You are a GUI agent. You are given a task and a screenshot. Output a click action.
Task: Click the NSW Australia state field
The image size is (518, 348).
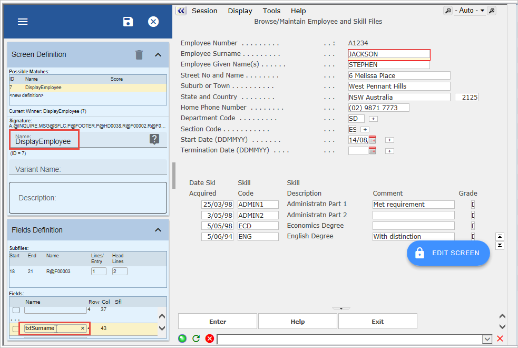pyautogui.click(x=399, y=97)
